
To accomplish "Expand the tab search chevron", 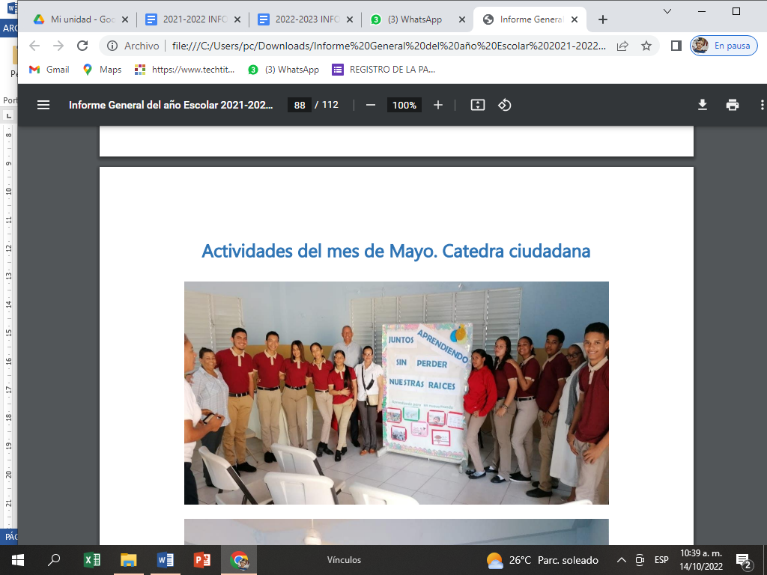I will [x=667, y=11].
